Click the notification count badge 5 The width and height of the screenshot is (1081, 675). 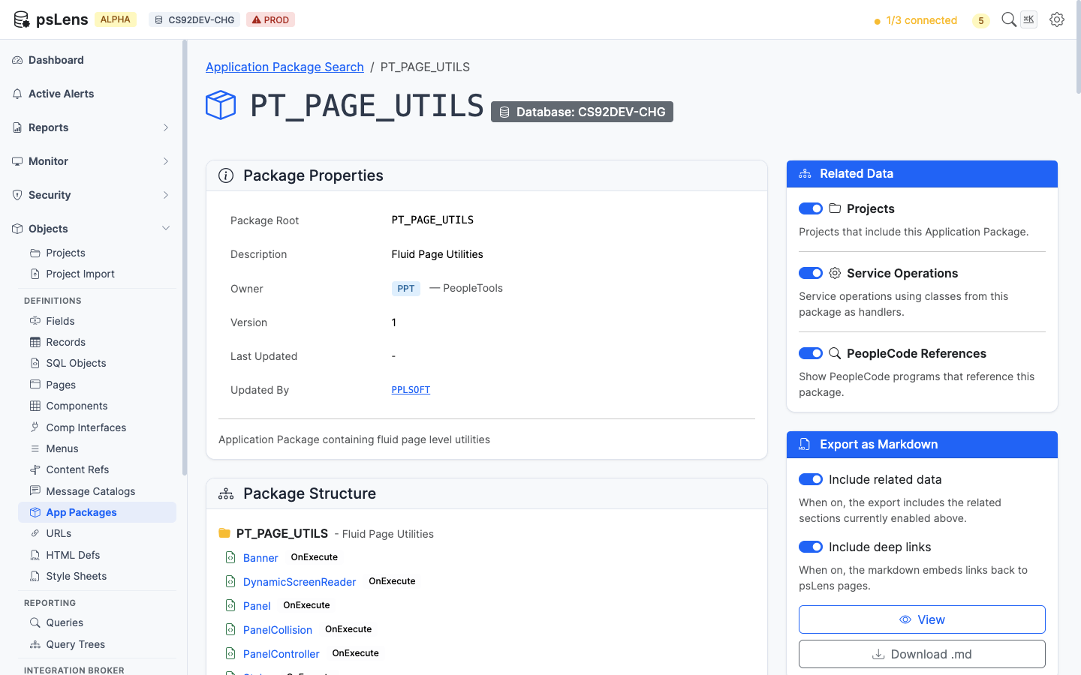tap(980, 20)
